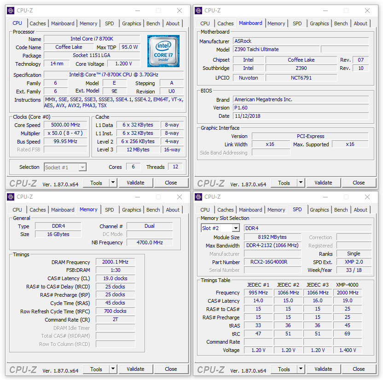Click the Tools button in the Memory window
Screen dimensions: 383x380
[x=96, y=369]
